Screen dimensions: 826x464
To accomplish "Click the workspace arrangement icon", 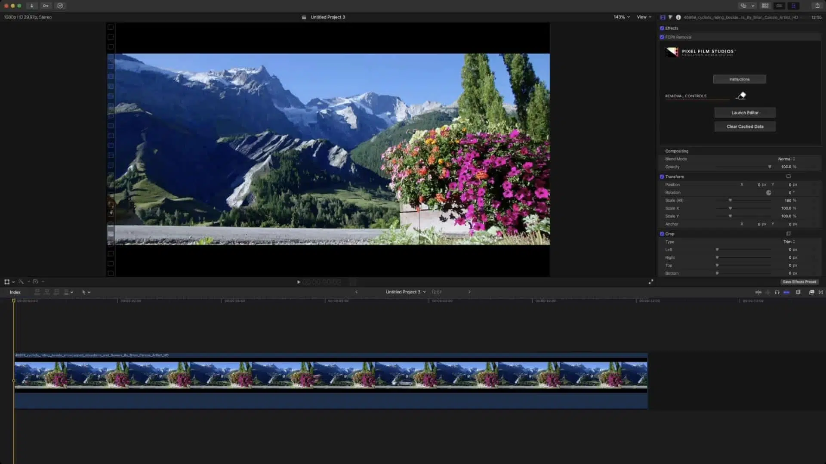I will pyautogui.click(x=743, y=6).
